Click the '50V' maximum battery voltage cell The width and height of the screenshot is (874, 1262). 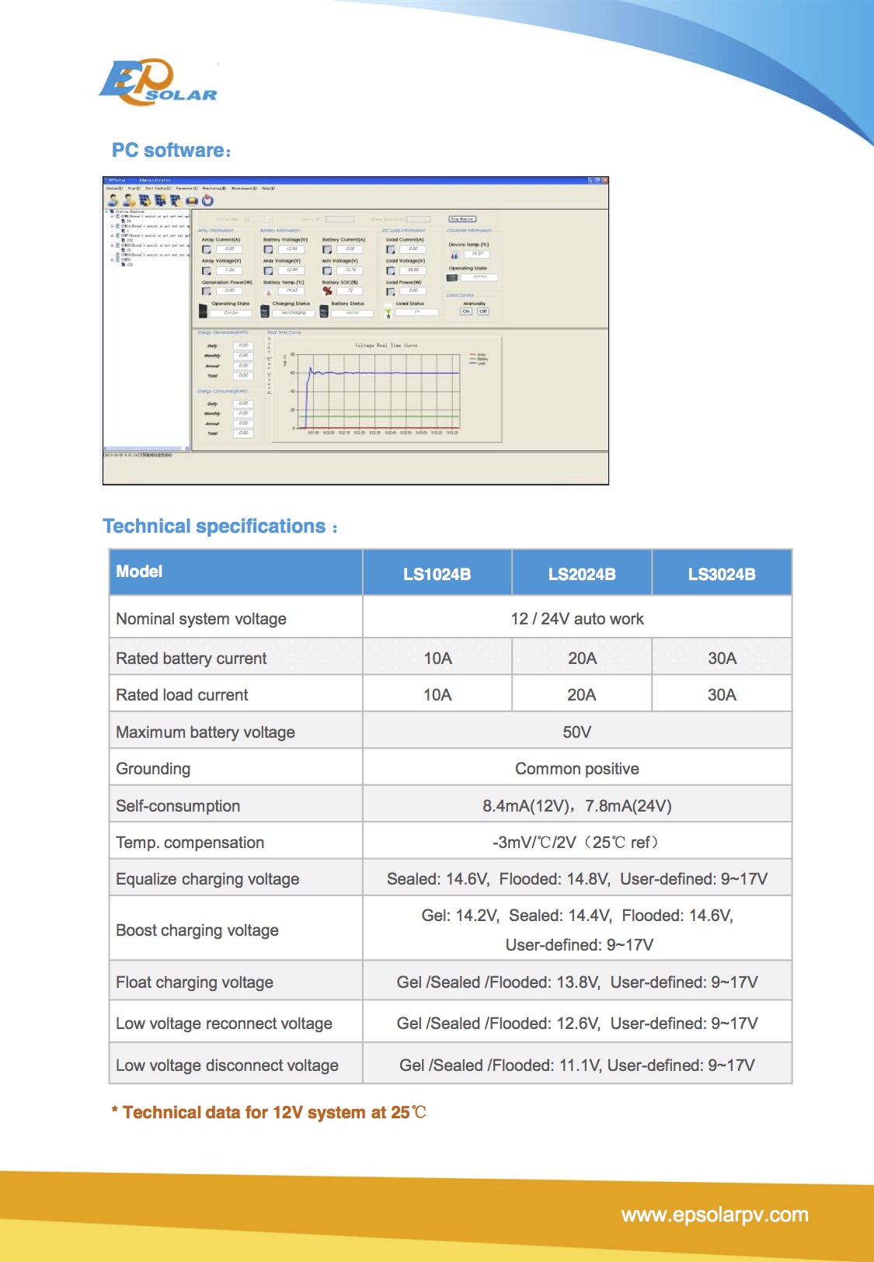577,732
